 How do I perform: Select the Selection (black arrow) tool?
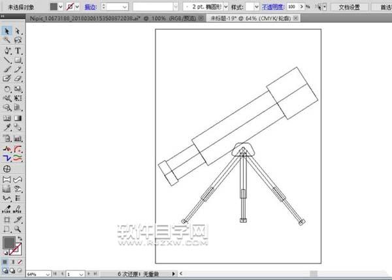(x=7, y=31)
